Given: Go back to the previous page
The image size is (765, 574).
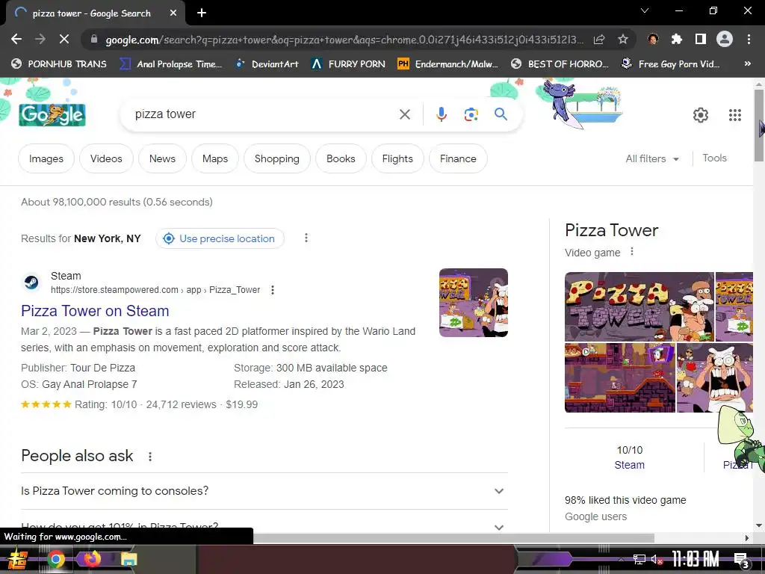Looking at the screenshot, I should [16, 39].
